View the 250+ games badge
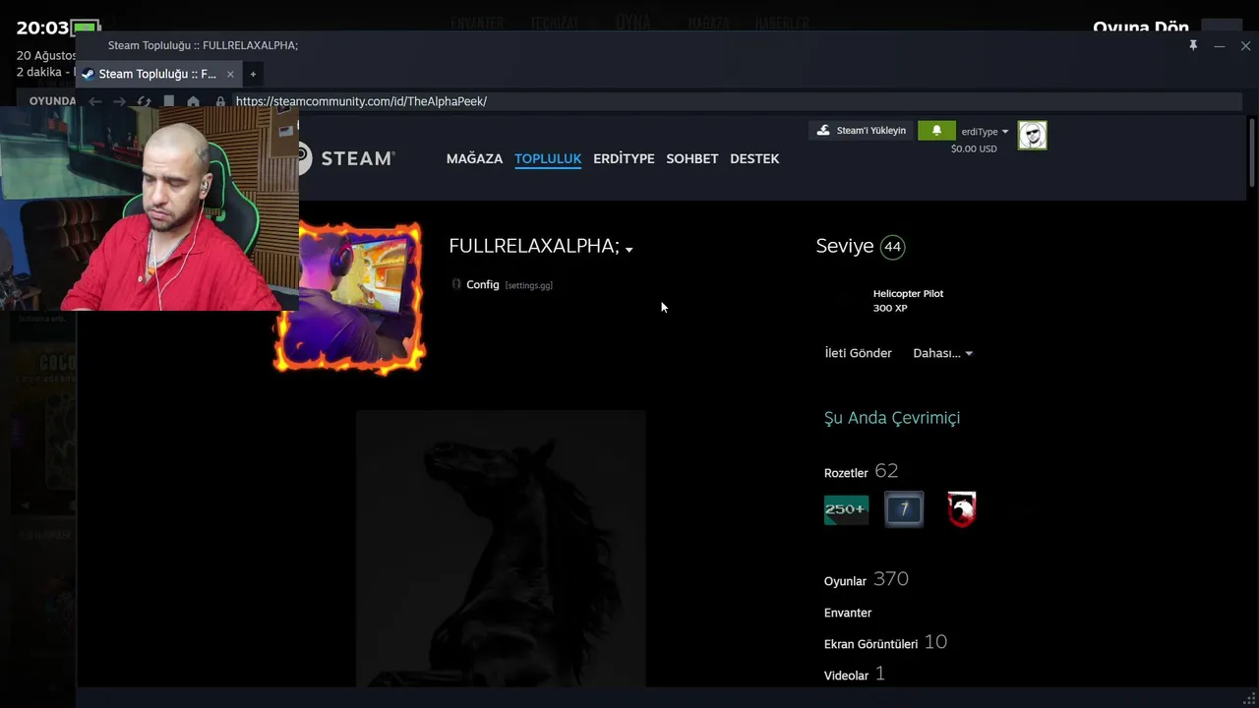The image size is (1259, 708). pyautogui.click(x=846, y=509)
